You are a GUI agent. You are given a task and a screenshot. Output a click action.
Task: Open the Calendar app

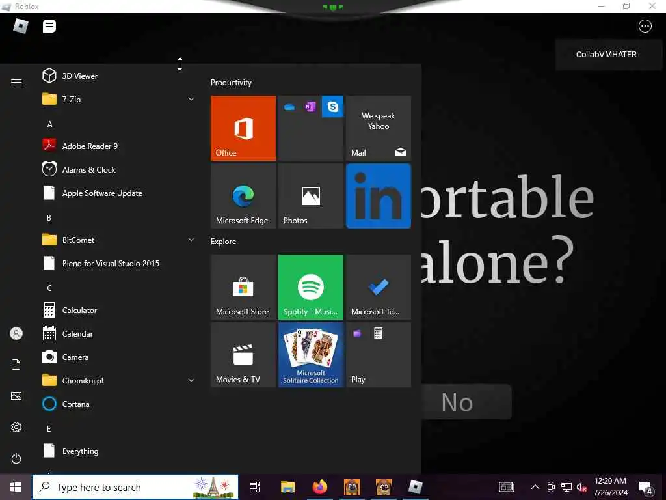coord(118,334)
